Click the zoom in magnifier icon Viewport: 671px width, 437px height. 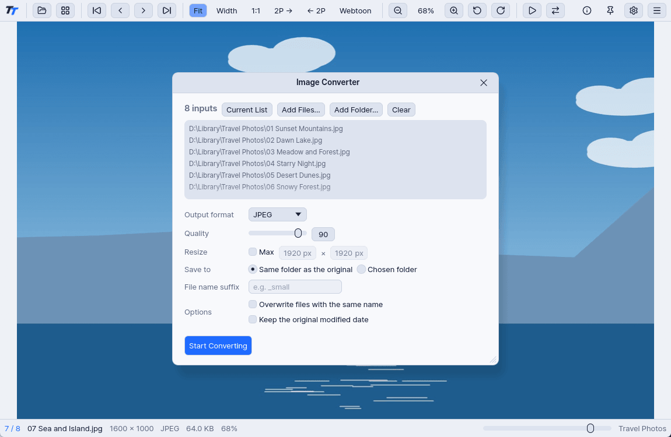coord(454,10)
